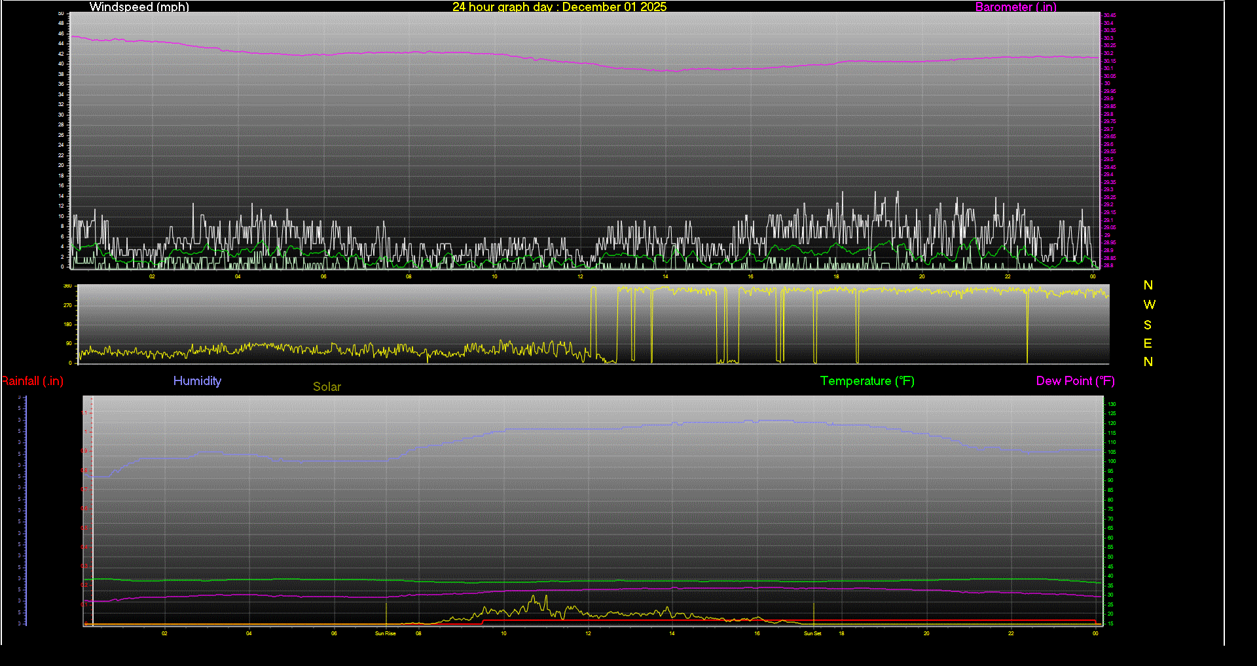
Task: Select the Humidity legend label
Action: 197,380
